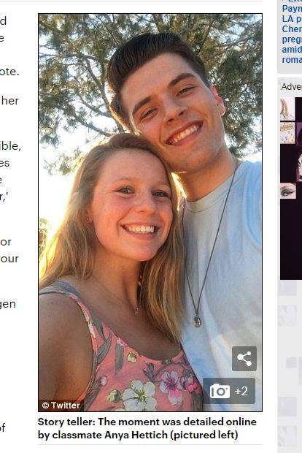Open the main selfie photo
The width and height of the screenshot is (302, 453).
pos(150,213)
